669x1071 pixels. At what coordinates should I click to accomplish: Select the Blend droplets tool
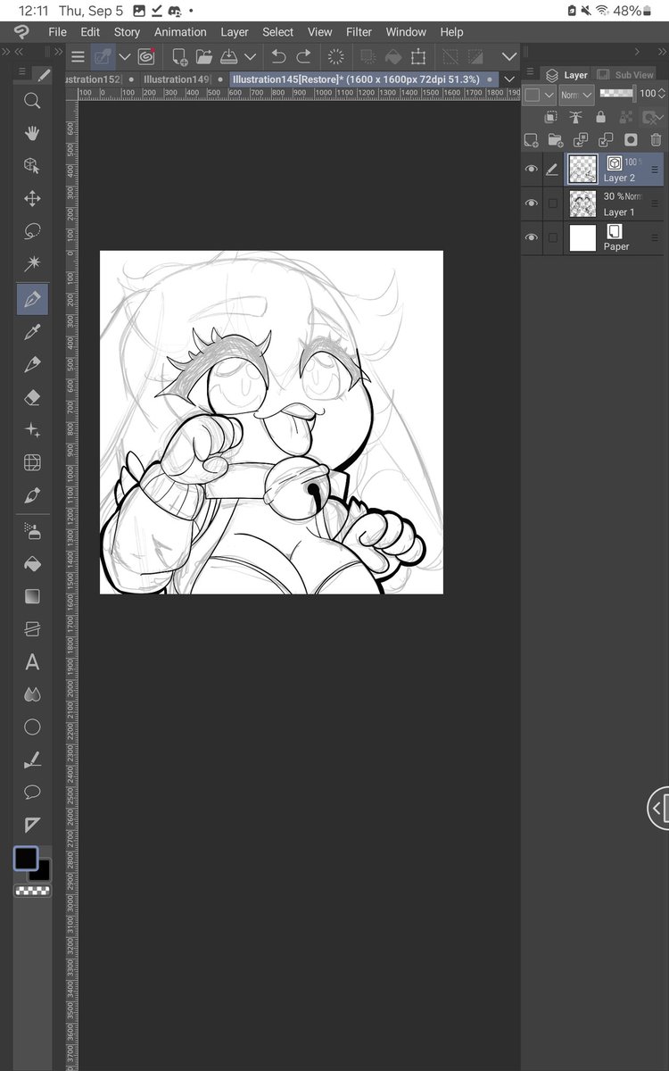32,694
